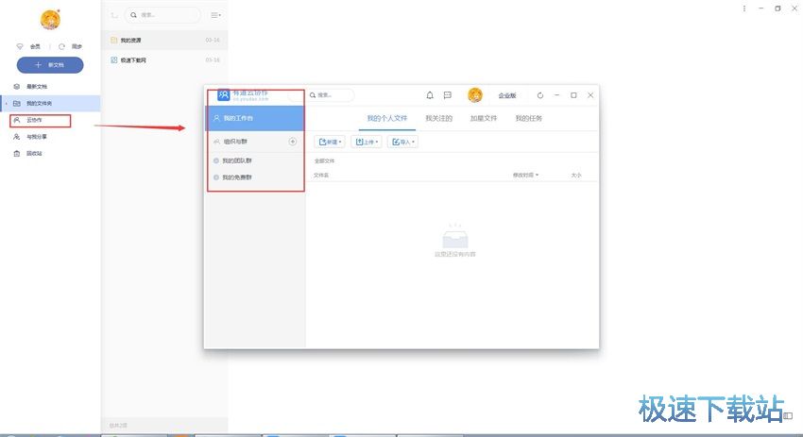Image resolution: width=803 pixels, height=437 pixels.
Task: Open the user avatar in the main sidebar
Action: [x=50, y=20]
